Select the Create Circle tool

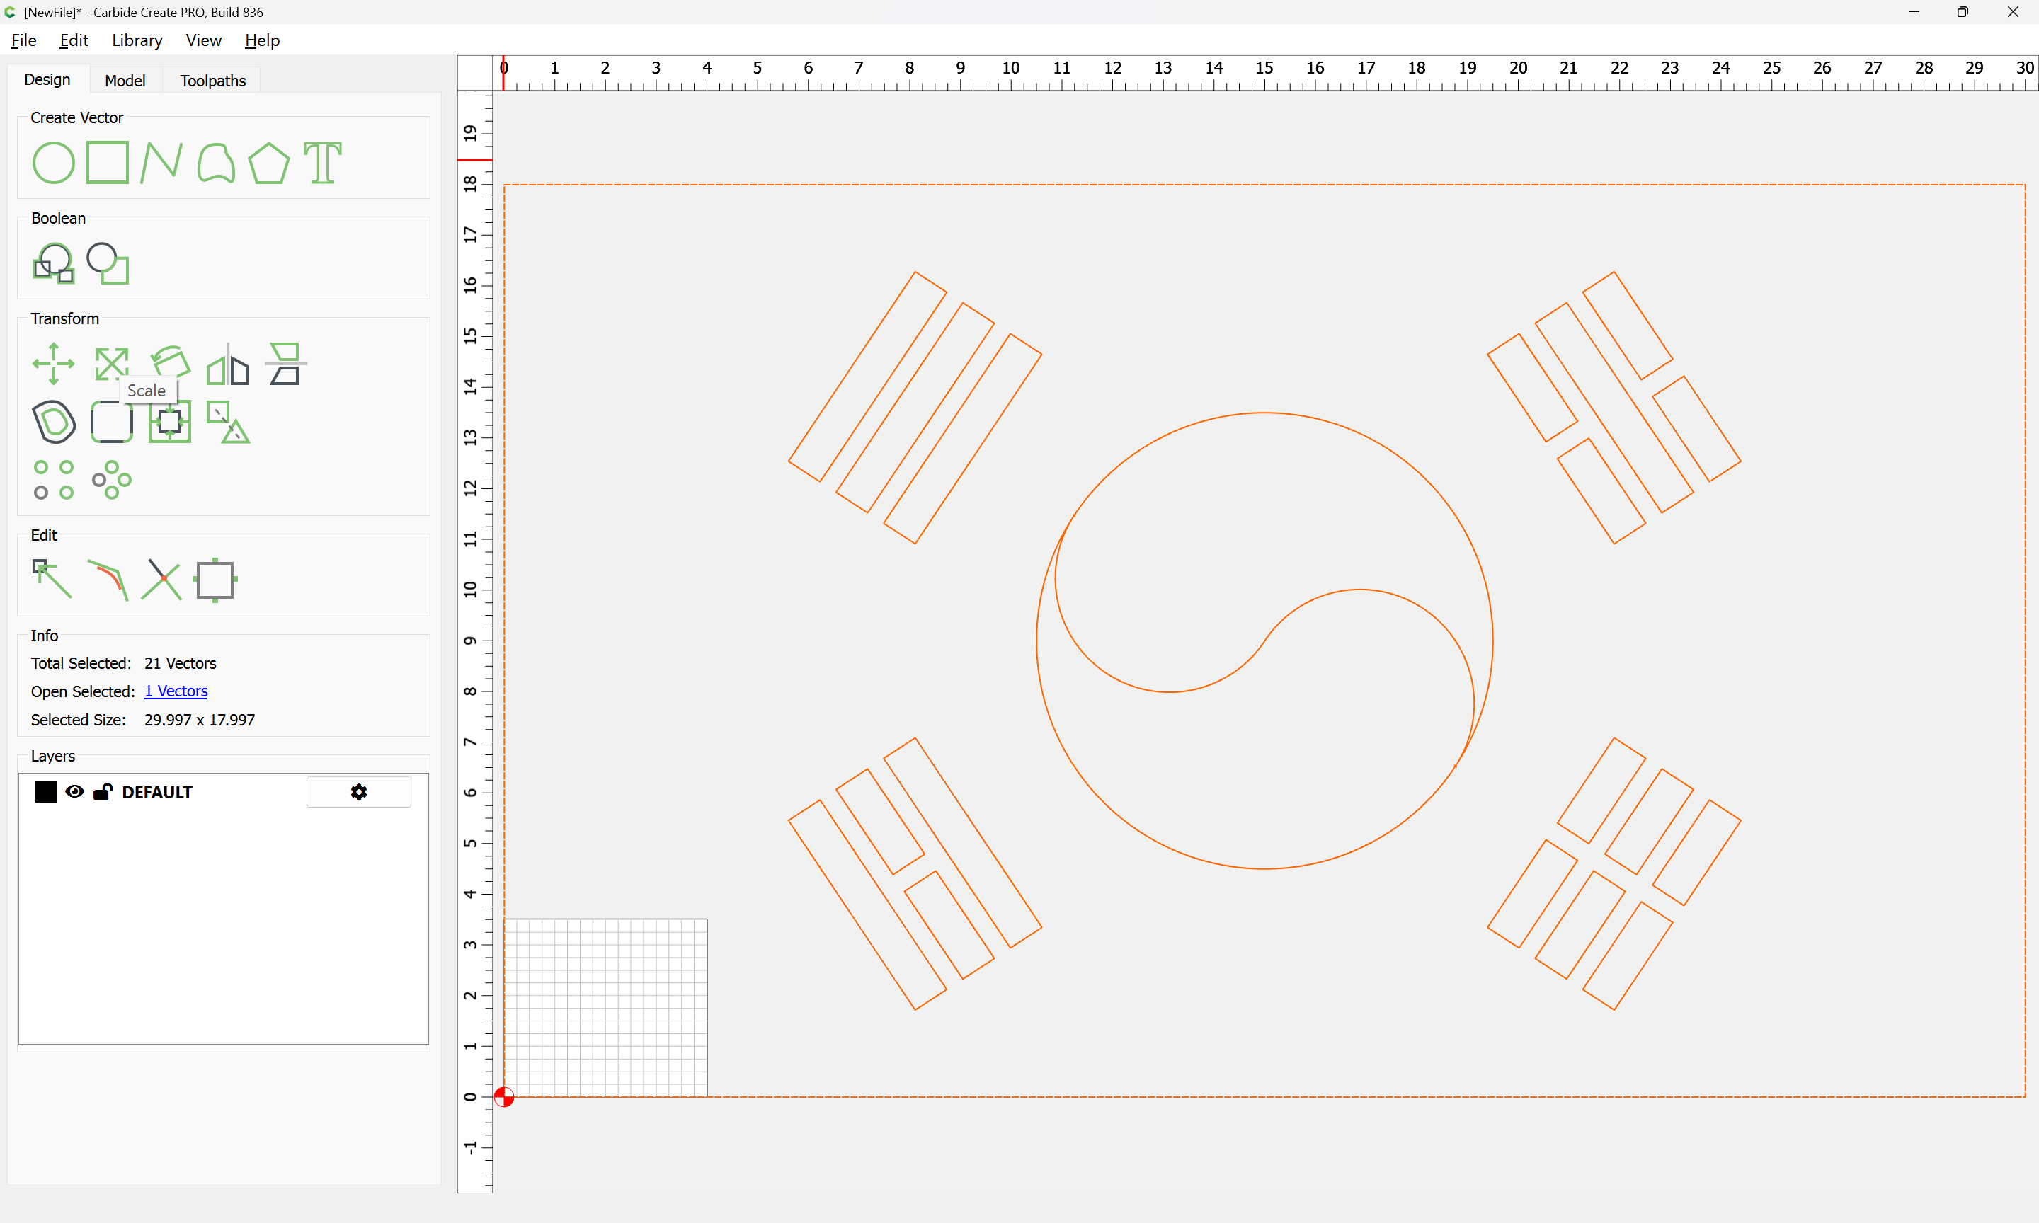tap(54, 162)
